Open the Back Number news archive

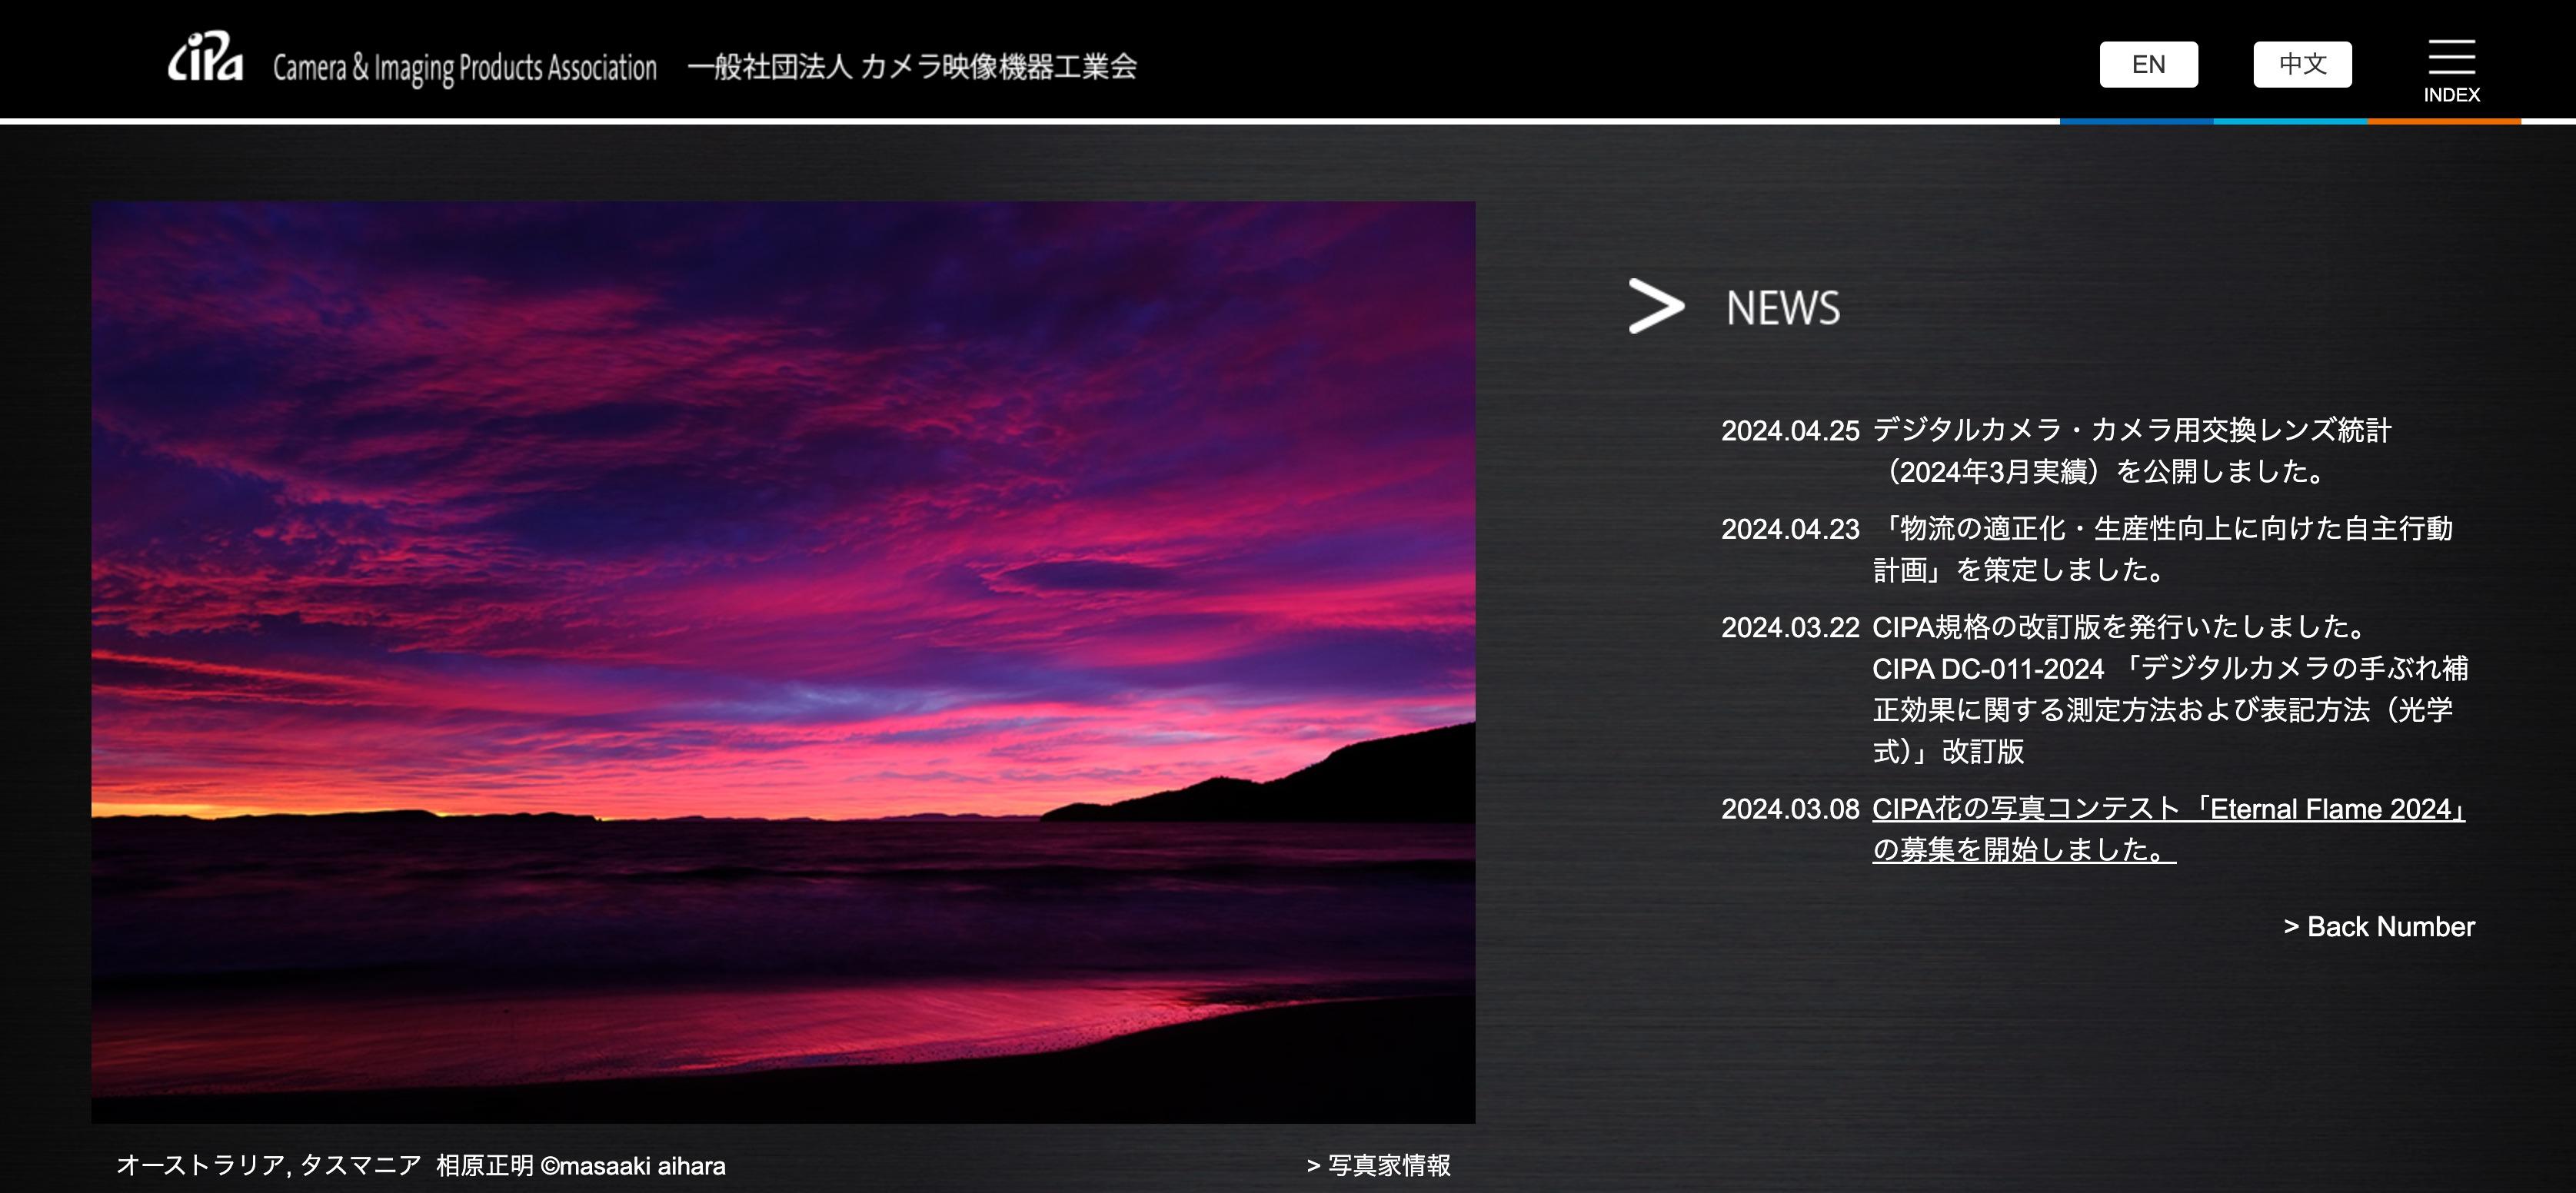tap(2378, 926)
